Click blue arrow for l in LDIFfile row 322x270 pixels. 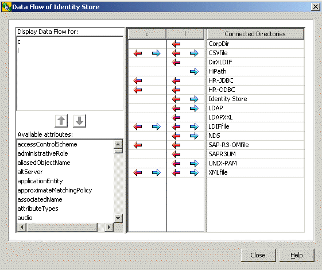tap(194, 126)
